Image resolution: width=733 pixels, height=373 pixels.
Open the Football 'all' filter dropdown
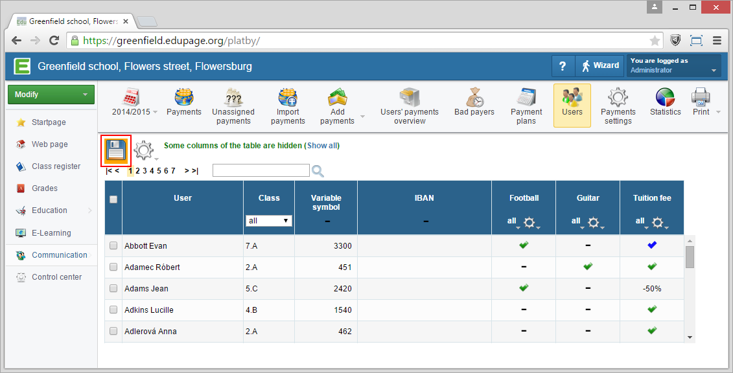(513, 221)
